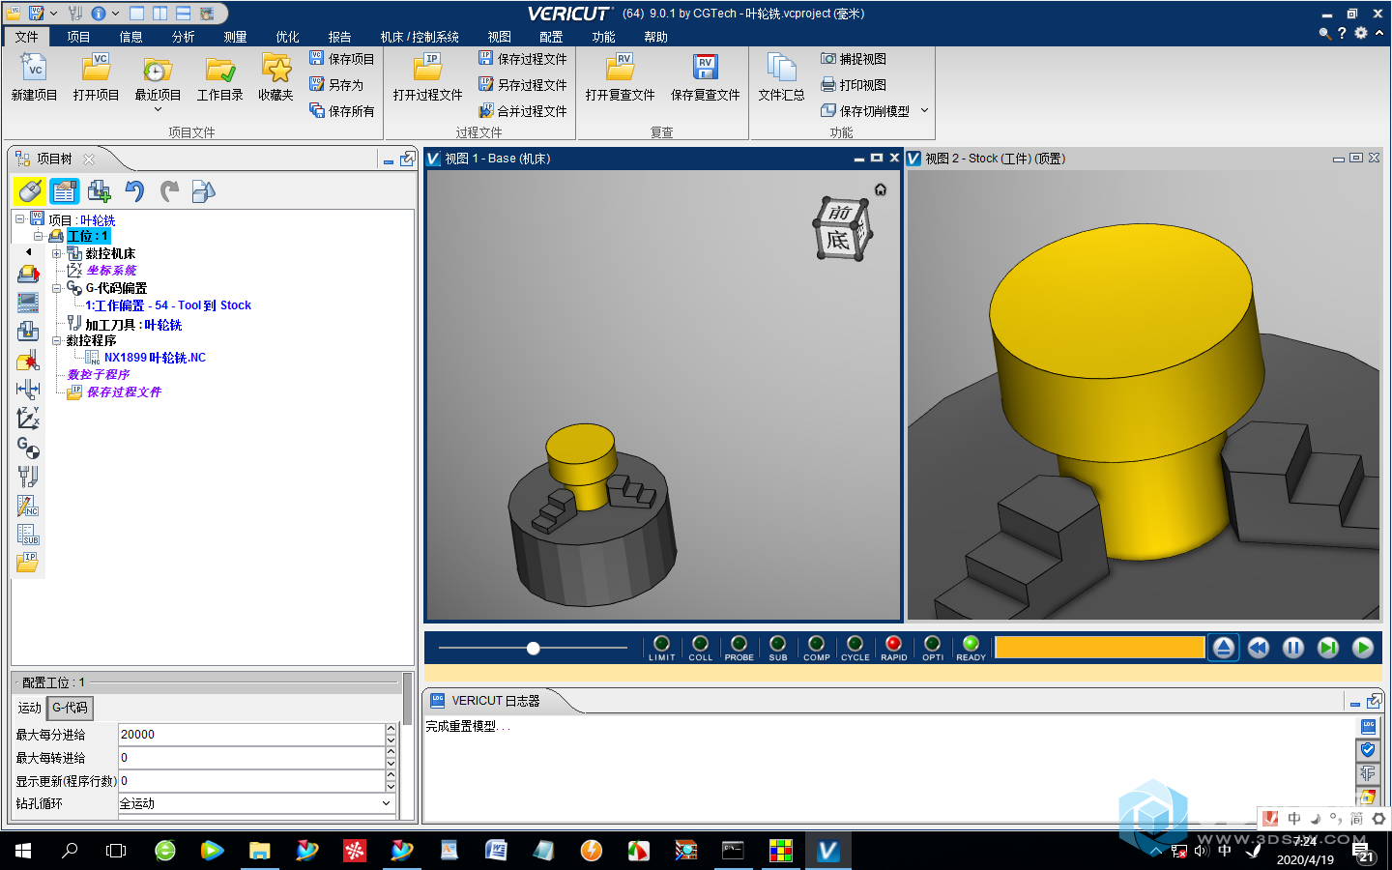This screenshot has width=1392, height=870.
Task: Open the 钻孔循环 全运动 dropdown
Action: tap(387, 803)
